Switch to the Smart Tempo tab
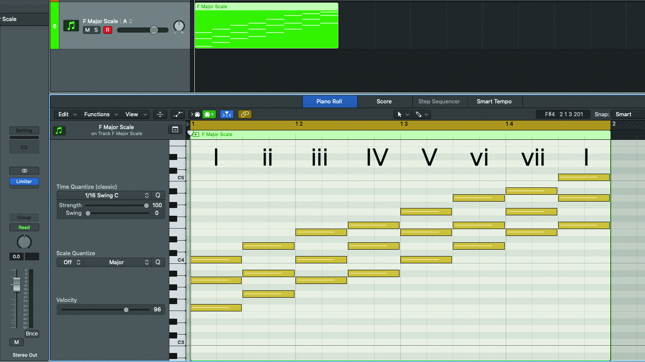Screen dimensions: 645x362 [x=494, y=101]
